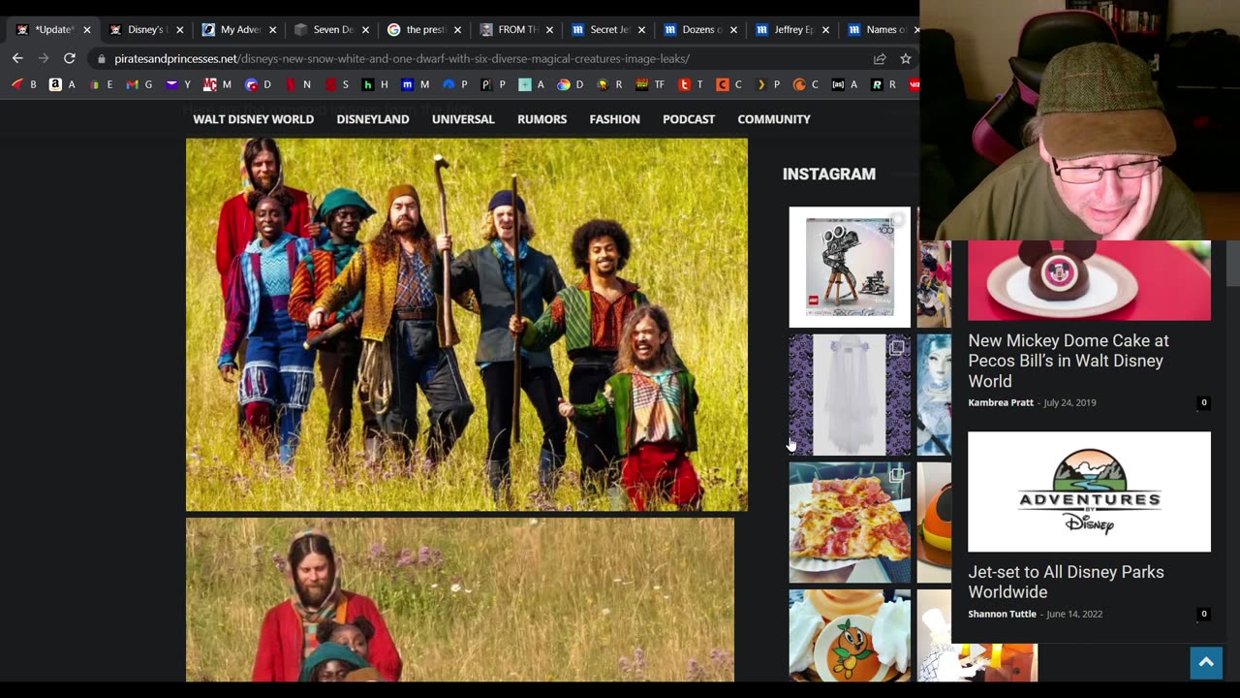Close the 'FROM TH' tab
The image size is (1240, 698).
[x=549, y=30]
